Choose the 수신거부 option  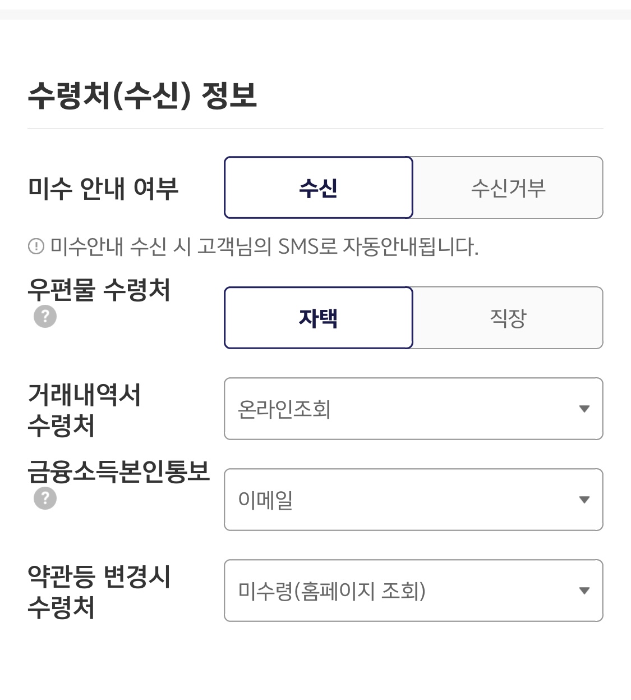coord(508,187)
